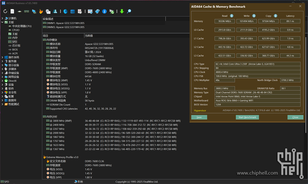The image size is (308, 184).
Task: Select the SPD tree item
Action: (14, 42)
